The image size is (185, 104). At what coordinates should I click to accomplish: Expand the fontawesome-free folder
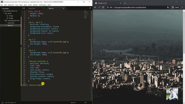[4, 21]
